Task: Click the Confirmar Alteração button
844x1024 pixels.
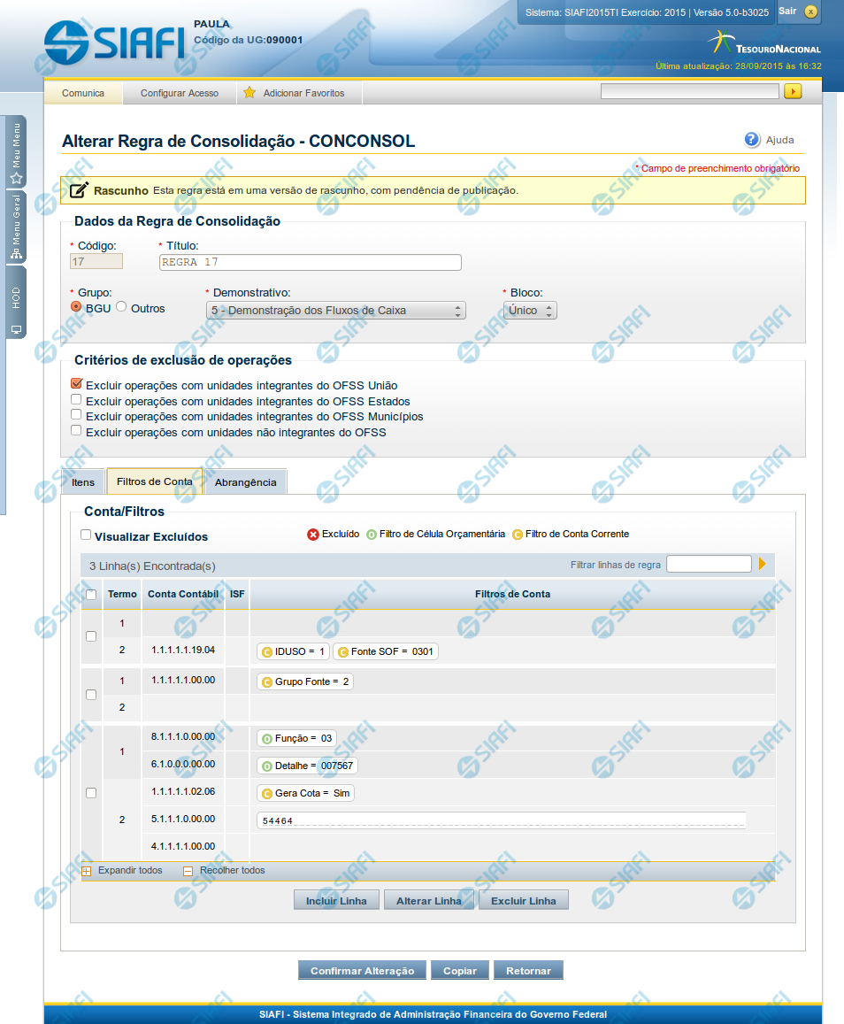Action: point(362,971)
